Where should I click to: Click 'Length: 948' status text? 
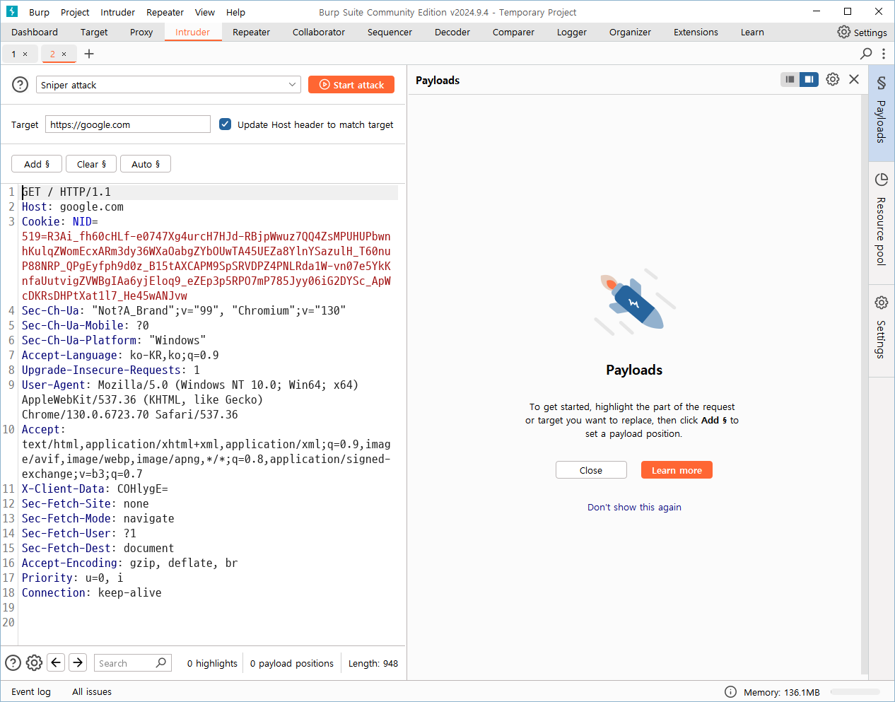[373, 663]
